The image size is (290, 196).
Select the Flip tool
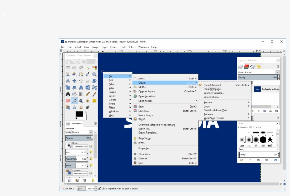(x=88, y=87)
